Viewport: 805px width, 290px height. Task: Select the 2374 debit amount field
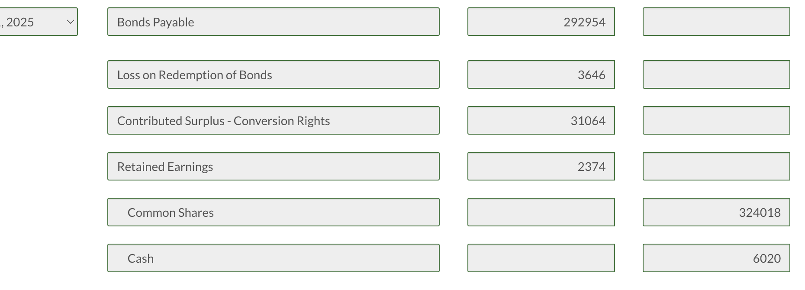coord(541,166)
